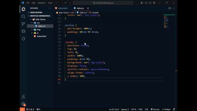This screenshot has height=111, width=197.
Task: Open the Selection menu
Action: [42, 3]
